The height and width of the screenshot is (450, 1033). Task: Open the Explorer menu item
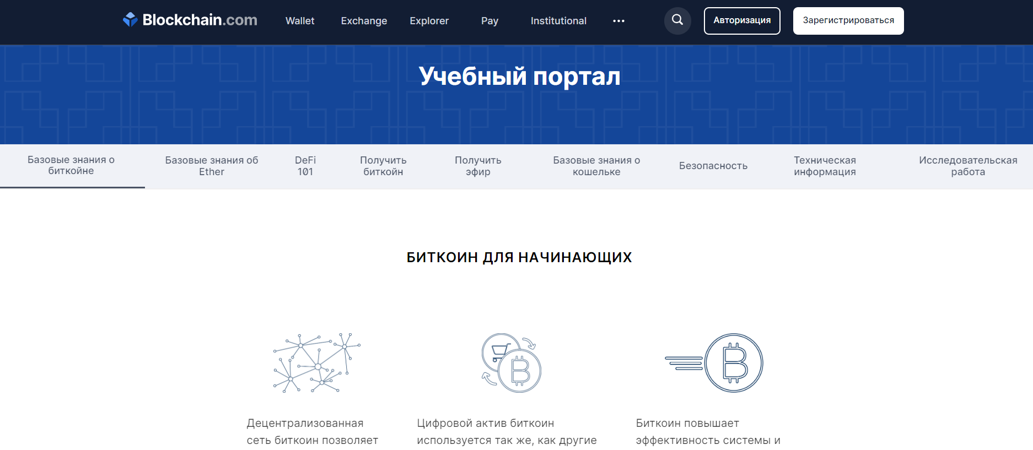[x=429, y=21]
